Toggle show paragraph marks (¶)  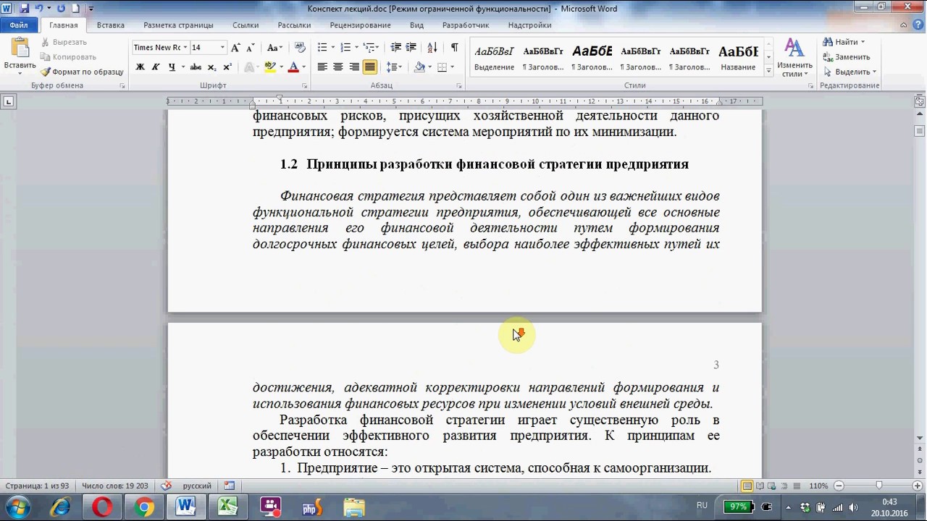click(x=454, y=48)
